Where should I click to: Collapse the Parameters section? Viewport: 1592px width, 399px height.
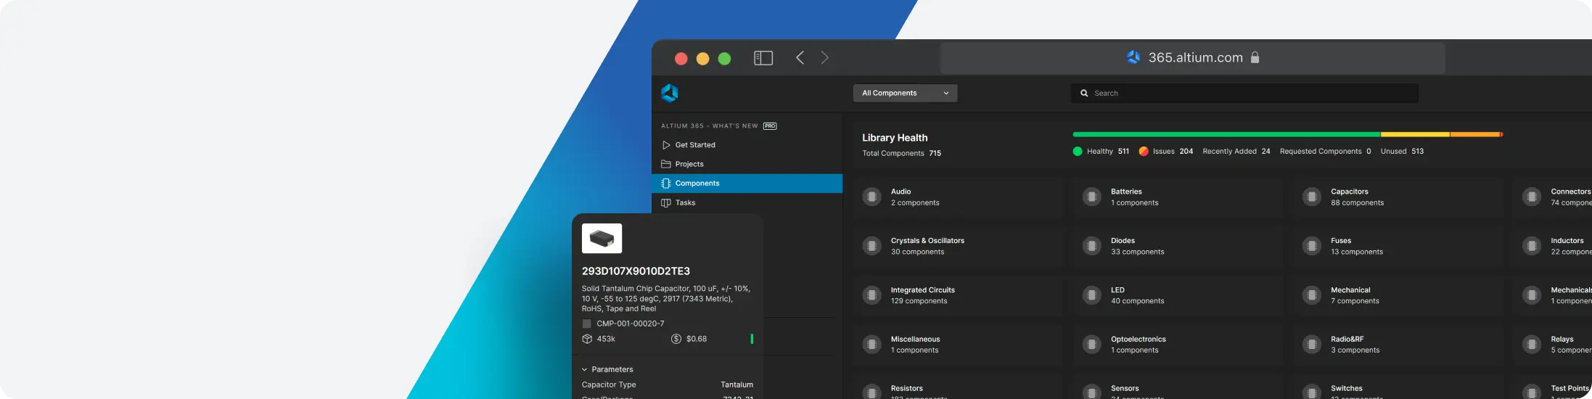[x=607, y=369]
